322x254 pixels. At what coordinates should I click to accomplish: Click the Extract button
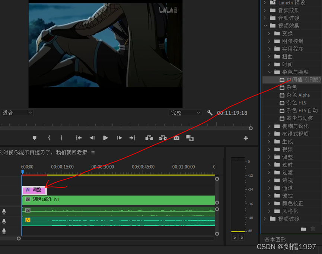pos(163,138)
